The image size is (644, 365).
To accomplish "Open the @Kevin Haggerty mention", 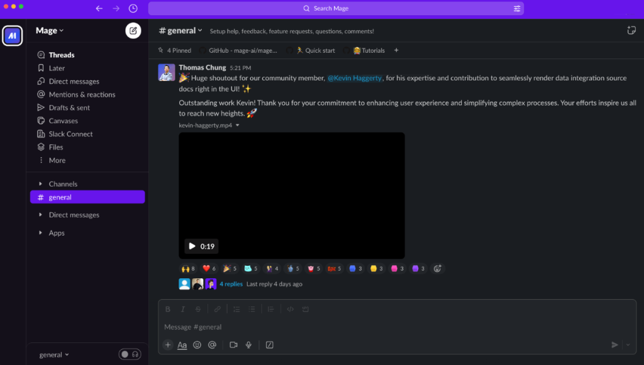I will 355,78.
